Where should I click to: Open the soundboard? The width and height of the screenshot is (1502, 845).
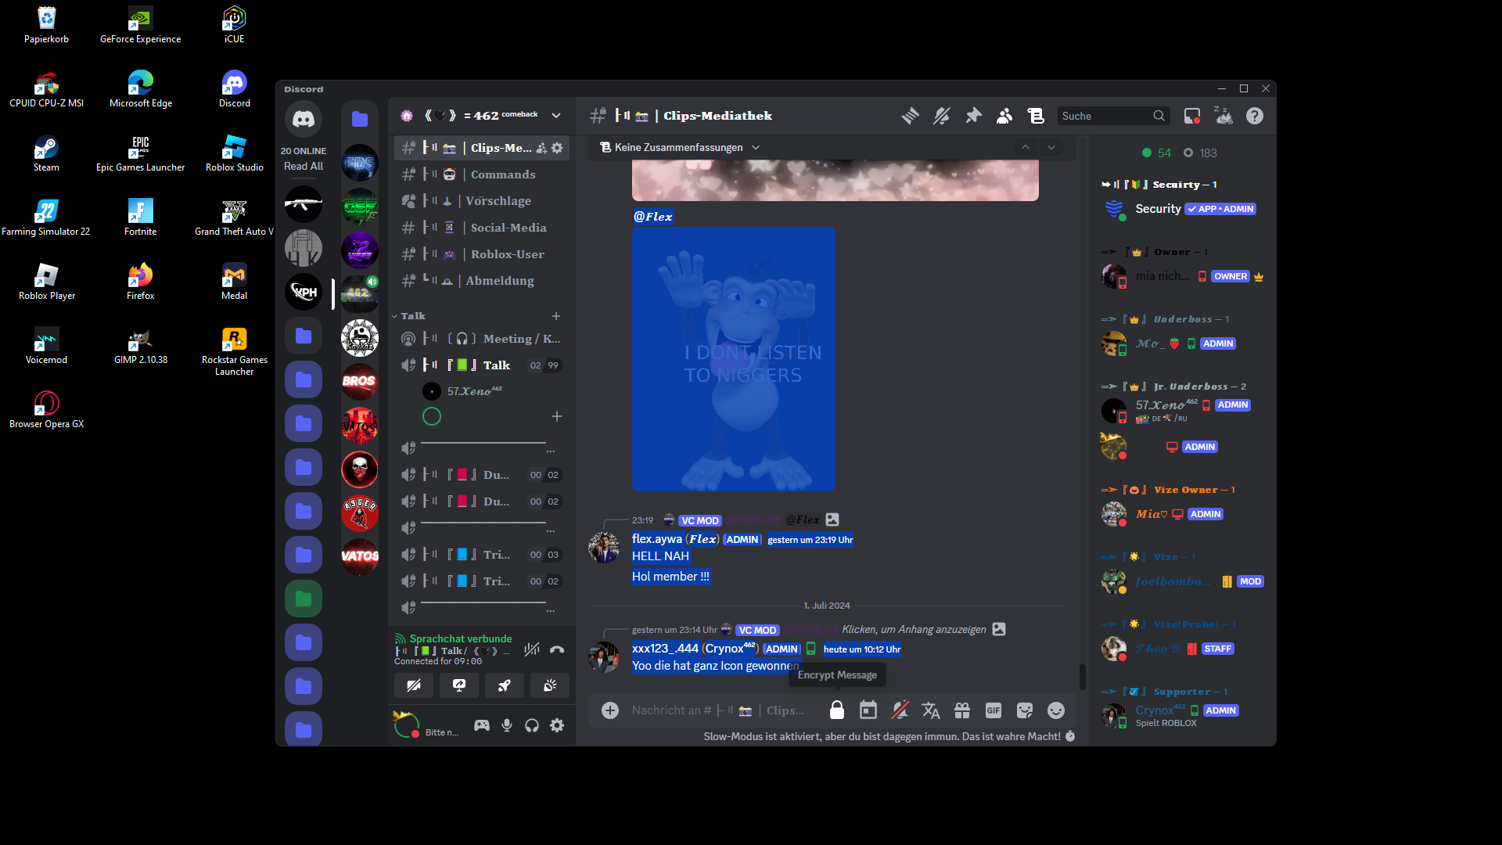pos(550,685)
